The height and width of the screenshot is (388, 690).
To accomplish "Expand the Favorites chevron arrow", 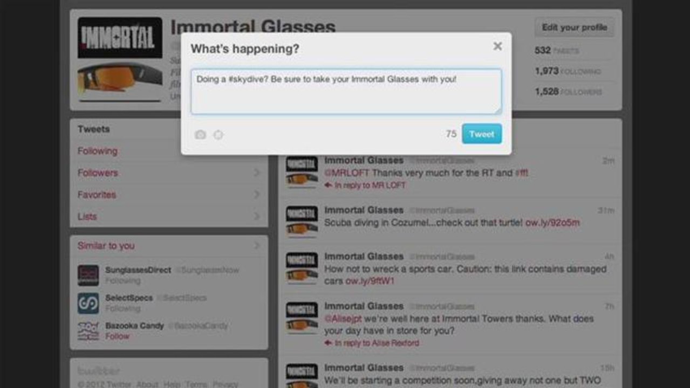I will tap(257, 195).
